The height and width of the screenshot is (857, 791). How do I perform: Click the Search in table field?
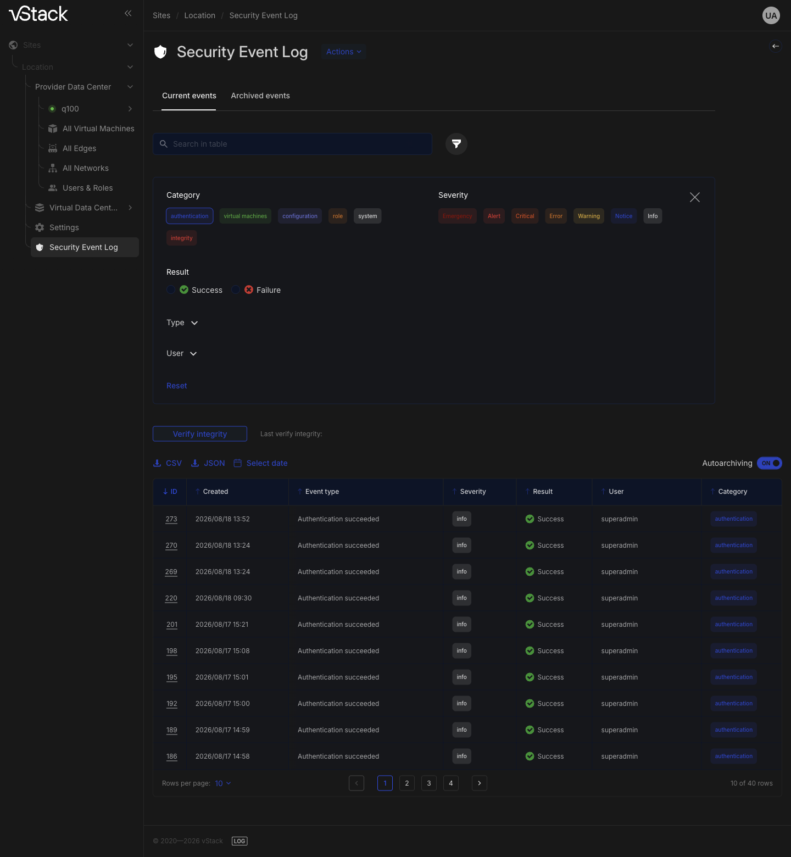292,144
